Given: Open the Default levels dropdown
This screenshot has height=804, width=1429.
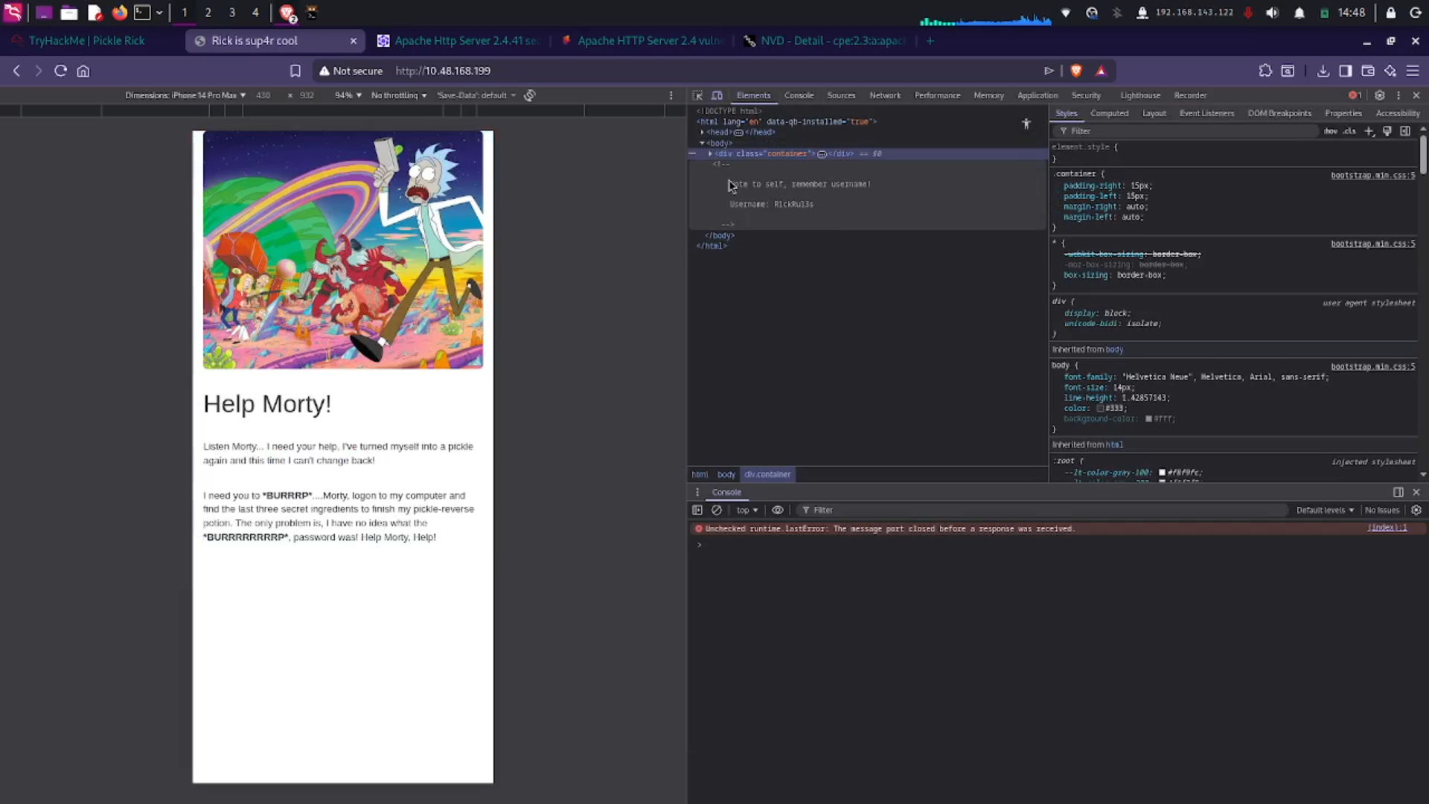Looking at the screenshot, I should 1325,510.
